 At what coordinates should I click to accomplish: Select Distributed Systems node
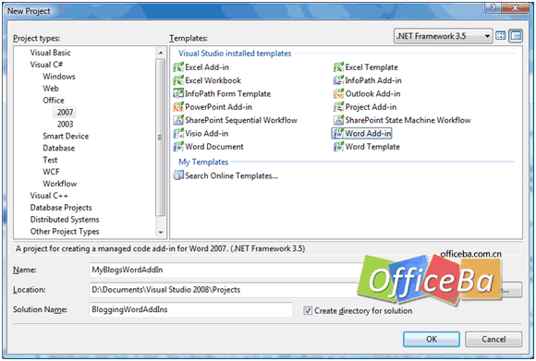[x=65, y=220]
